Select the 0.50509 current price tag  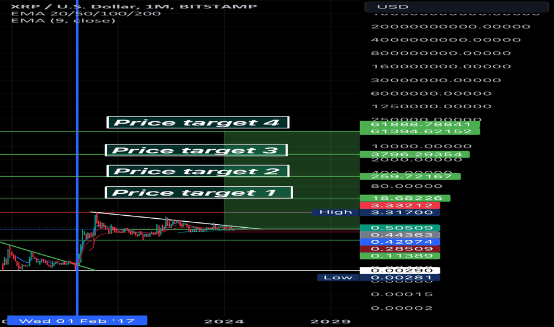click(400, 228)
